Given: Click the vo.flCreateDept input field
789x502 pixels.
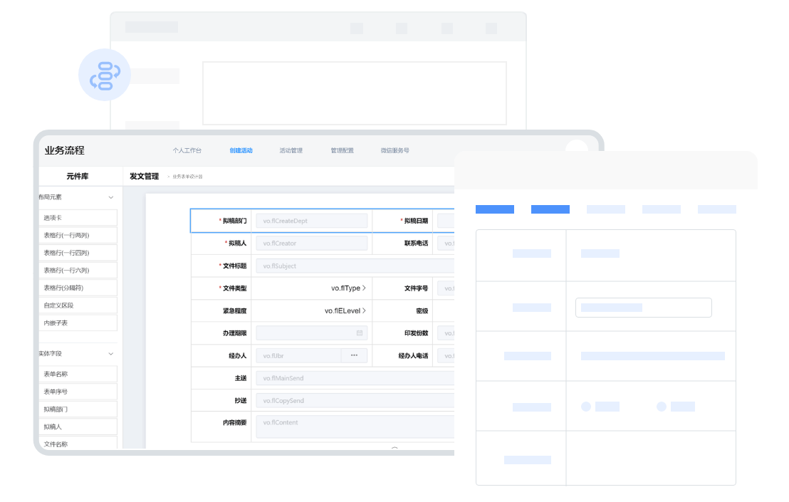Looking at the screenshot, I should click(x=312, y=221).
